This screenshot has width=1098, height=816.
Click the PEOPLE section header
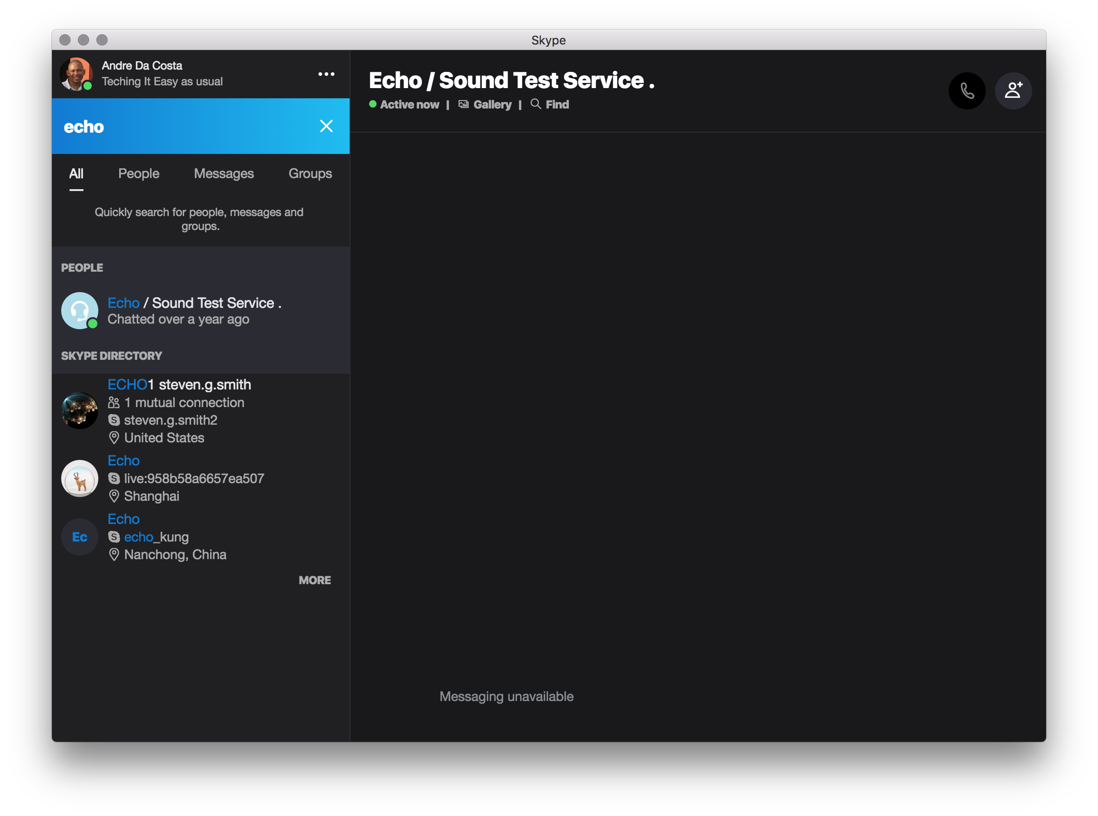(82, 268)
